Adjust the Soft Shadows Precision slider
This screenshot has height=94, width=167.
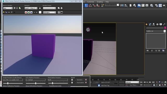click(36, 83)
